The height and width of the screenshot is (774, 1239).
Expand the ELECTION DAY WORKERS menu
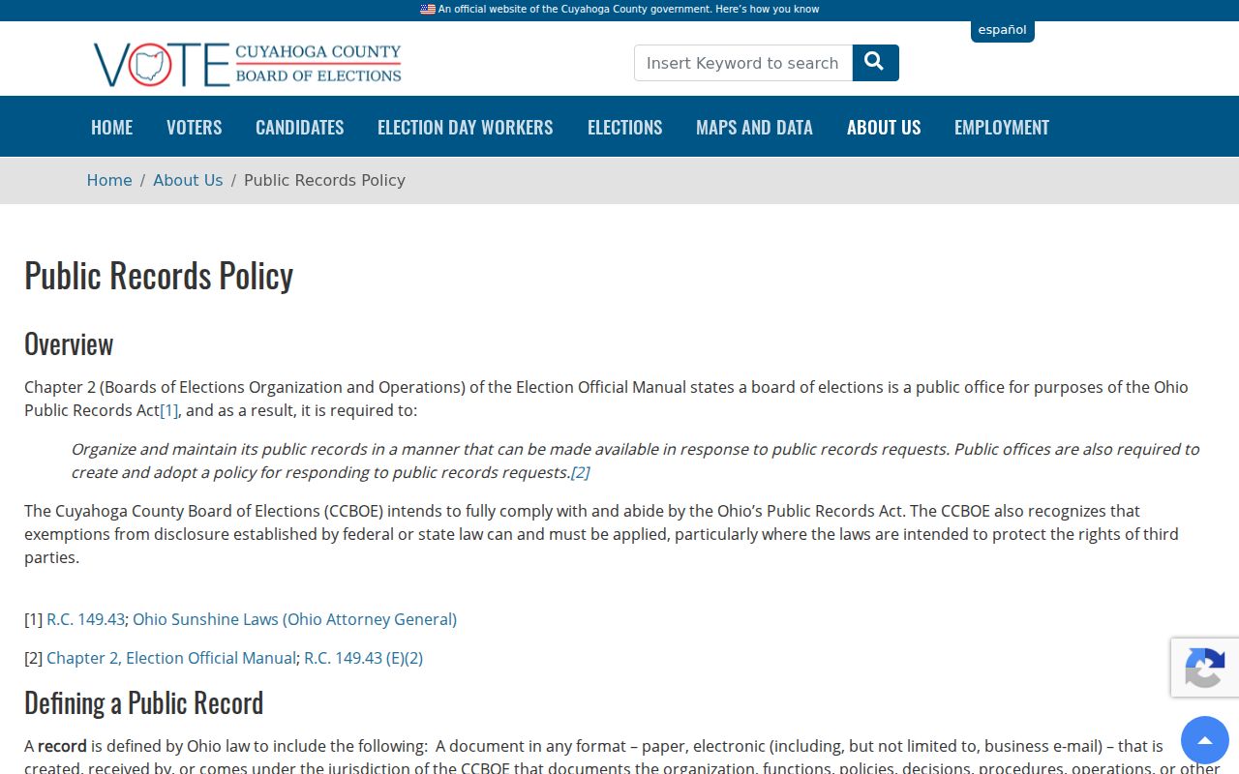pos(466,127)
